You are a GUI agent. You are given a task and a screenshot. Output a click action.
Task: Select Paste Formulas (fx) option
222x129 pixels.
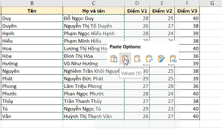coord(137,59)
